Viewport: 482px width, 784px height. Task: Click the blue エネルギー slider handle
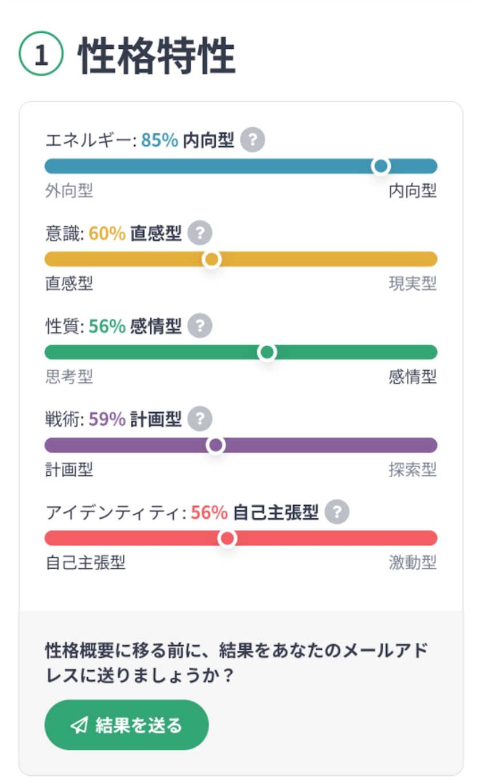point(380,166)
